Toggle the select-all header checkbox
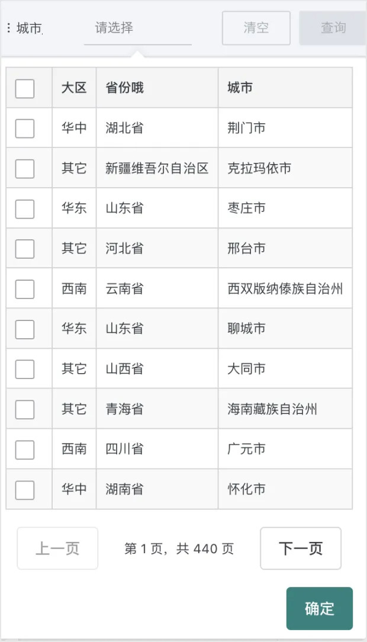Image resolution: width=367 pixels, height=642 pixels. point(25,88)
